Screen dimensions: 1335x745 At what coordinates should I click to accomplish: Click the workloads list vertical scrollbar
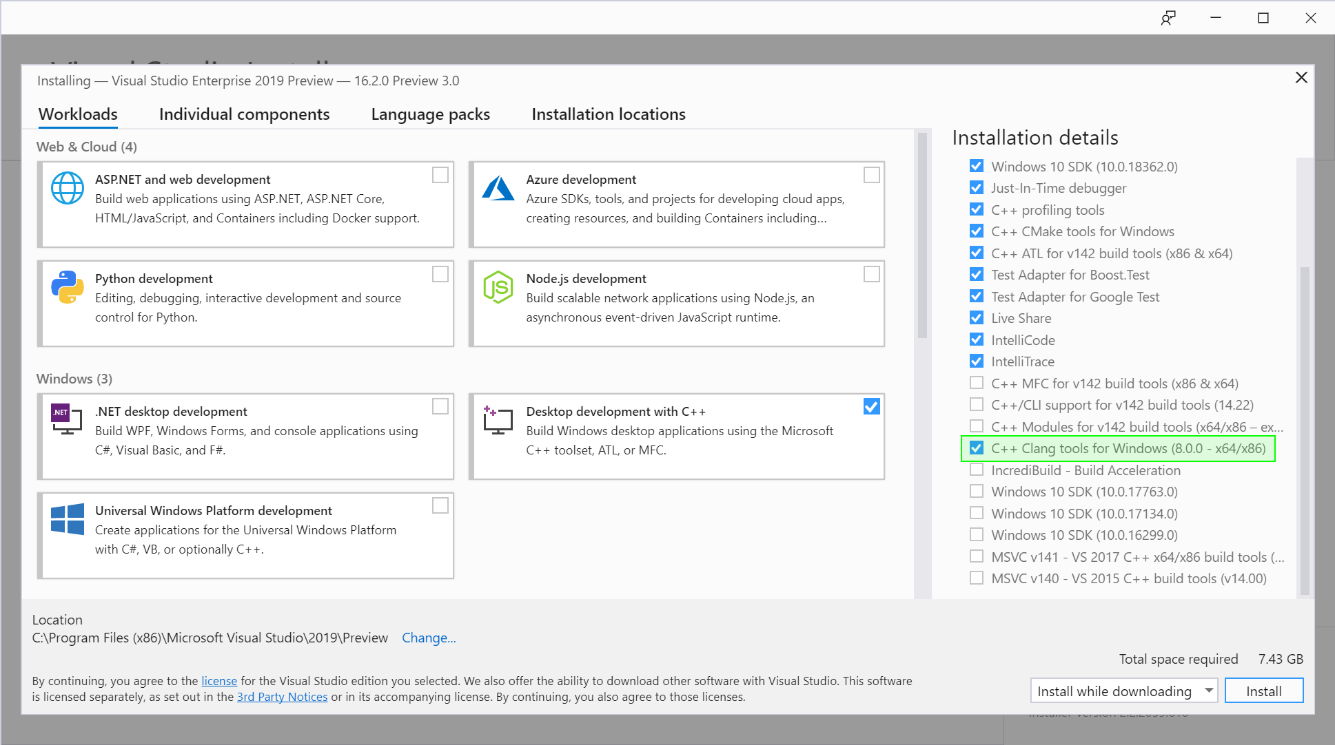[922, 235]
